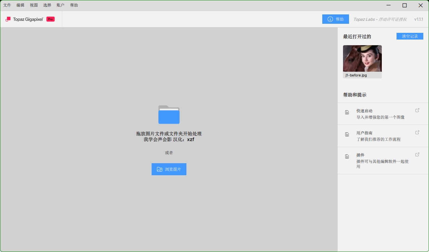Open the 文件 menu
Image resolution: width=429 pixels, height=252 pixels.
(7, 5)
